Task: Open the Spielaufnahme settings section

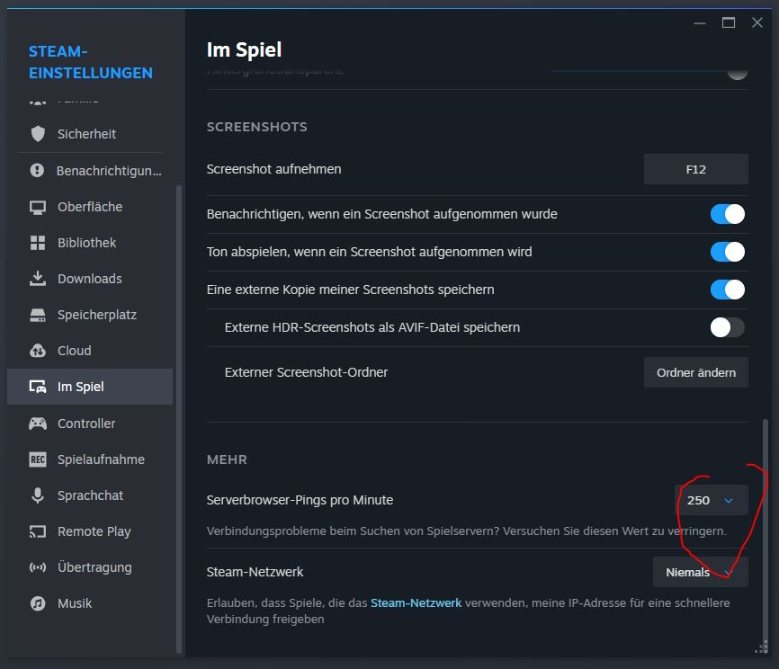Action: (101, 459)
